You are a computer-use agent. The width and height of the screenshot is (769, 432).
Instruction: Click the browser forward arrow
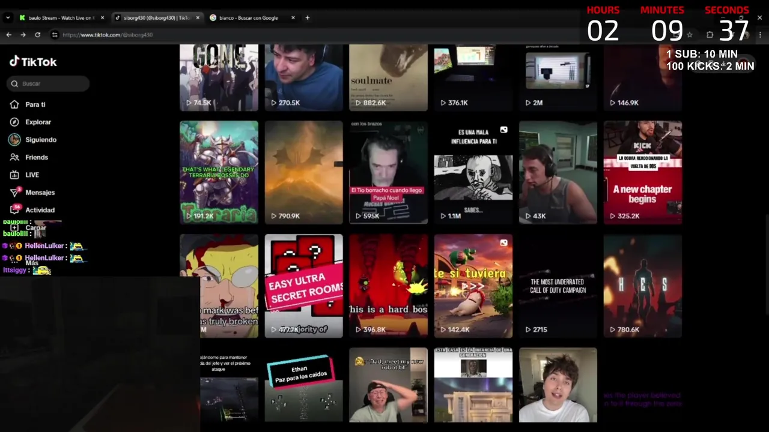(23, 35)
